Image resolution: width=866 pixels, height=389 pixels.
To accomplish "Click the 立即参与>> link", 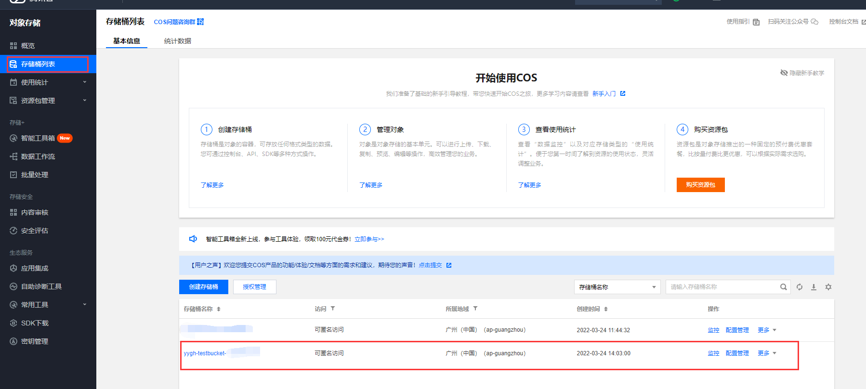I will 369,239.
